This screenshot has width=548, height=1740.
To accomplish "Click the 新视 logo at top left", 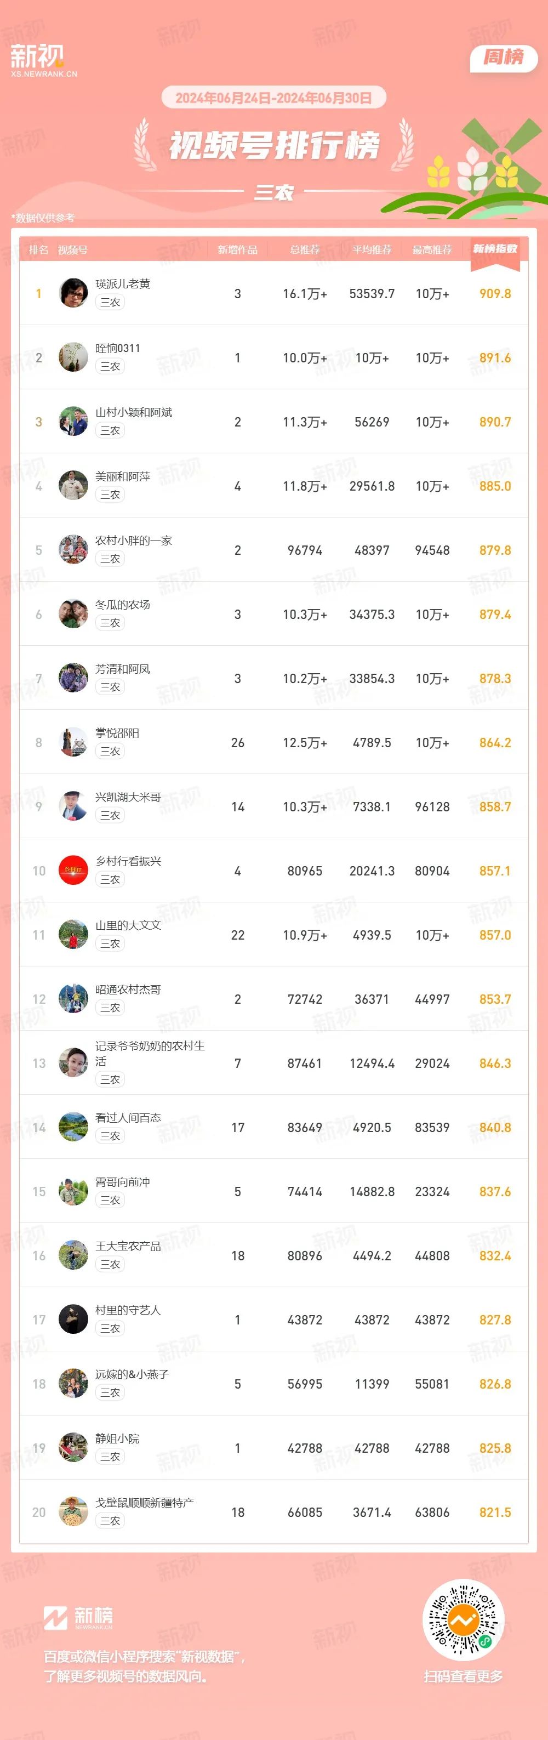I will click(x=43, y=60).
